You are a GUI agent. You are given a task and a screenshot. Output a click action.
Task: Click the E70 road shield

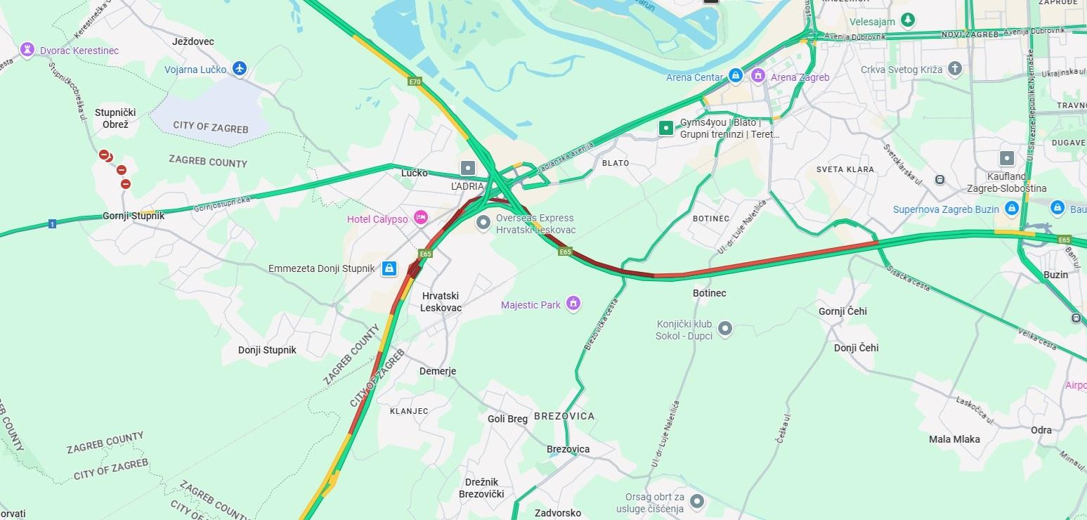tap(415, 83)
